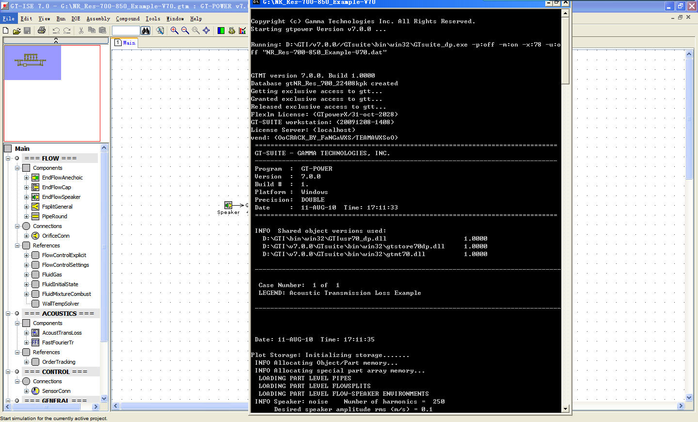This screenshot has height=422, width=698.
Task: Collapse the map preview panel chevron
Action: [56, 41]
